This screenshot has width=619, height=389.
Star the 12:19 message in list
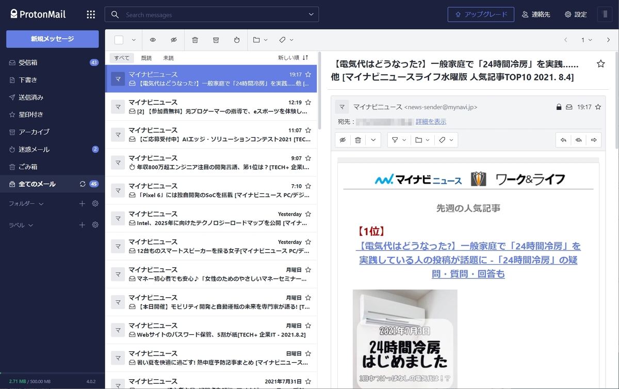(x=308, y=102)
